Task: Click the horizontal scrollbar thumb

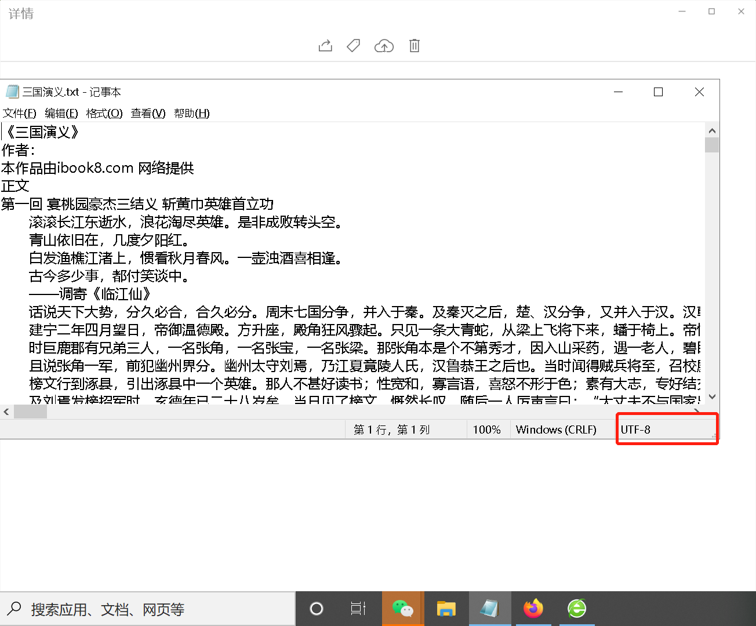Action: (30, 412)
